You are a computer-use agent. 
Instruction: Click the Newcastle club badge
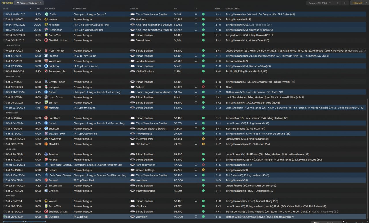(46, 139)
